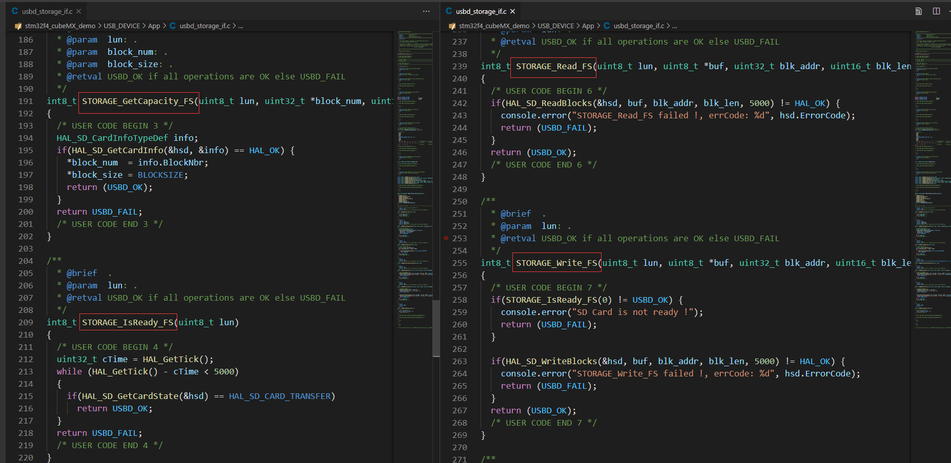The width and height of the screenshot is (951, 463).
Task: Click the C file icon in the right breadcrumb bar
Action: [606, 26]
